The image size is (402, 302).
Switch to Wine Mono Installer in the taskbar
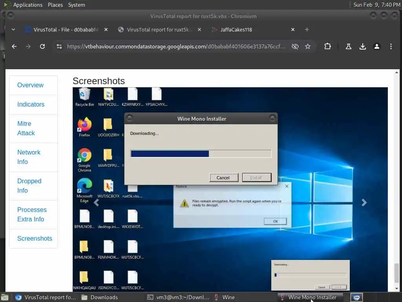309,297
